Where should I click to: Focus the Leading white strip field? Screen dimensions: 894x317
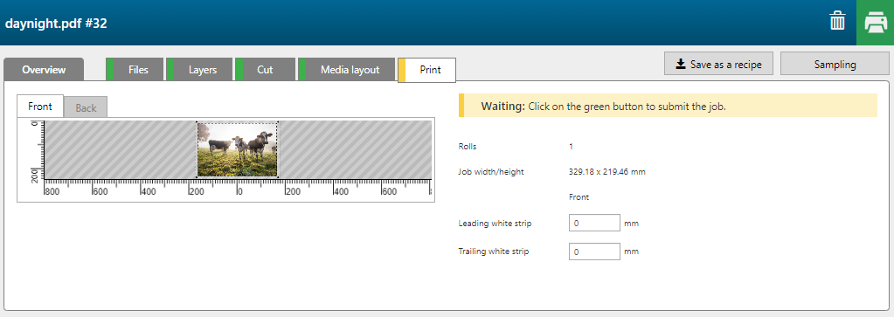(x=594, y=223)
